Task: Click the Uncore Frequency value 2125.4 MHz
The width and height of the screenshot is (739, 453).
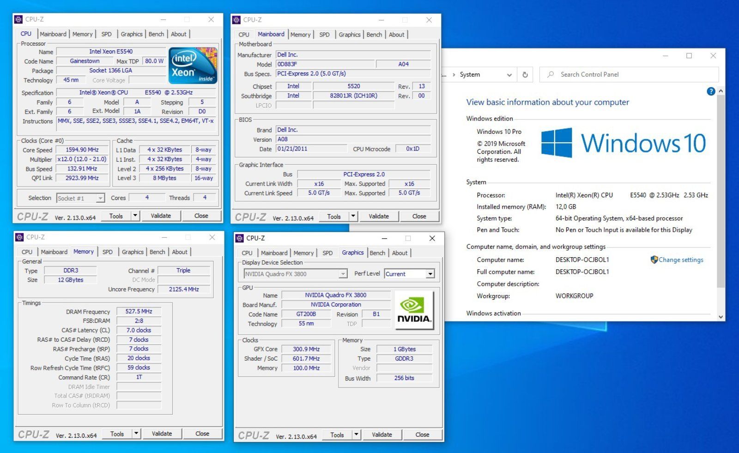Action: (184, 289)
